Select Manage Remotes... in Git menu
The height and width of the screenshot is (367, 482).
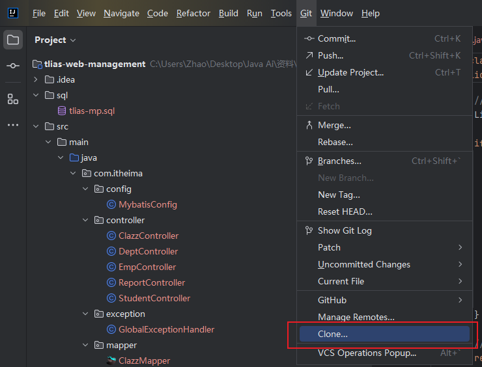click(x=384, y=317)
